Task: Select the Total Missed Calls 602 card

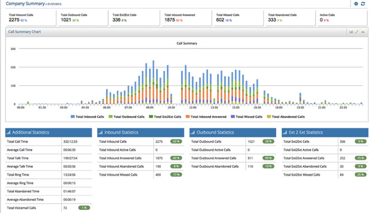Action: (238, 18)
